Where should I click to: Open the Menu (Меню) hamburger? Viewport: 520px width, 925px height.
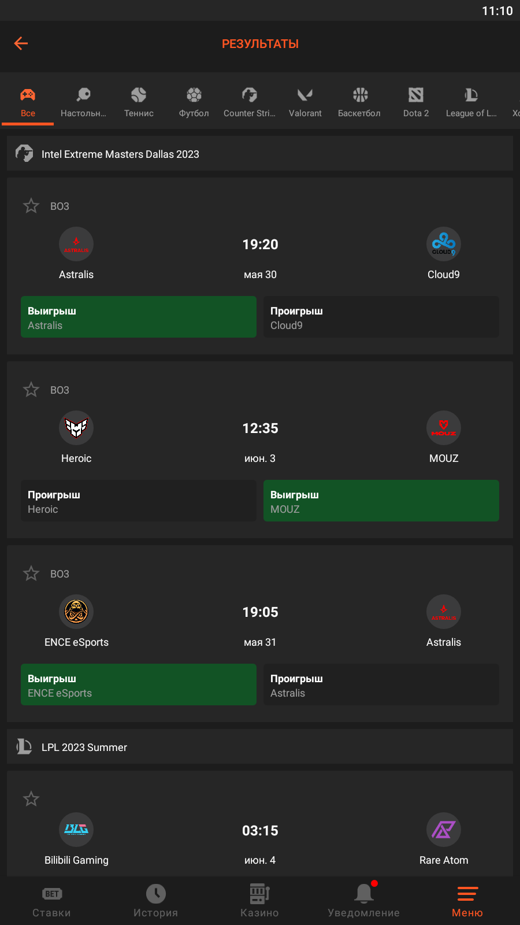467,901
